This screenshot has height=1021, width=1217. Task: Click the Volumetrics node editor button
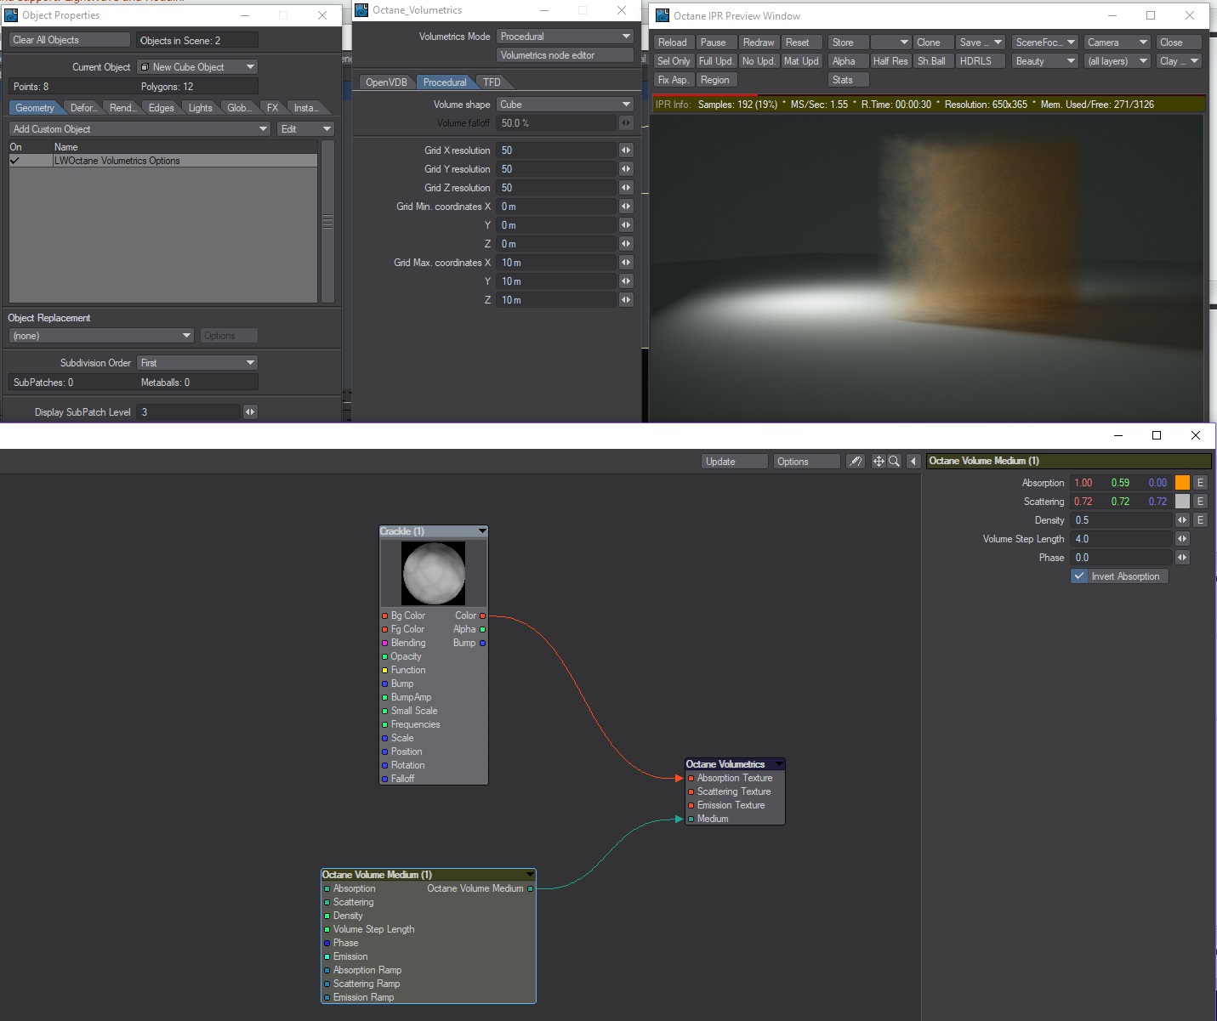[x=565, y=55]
